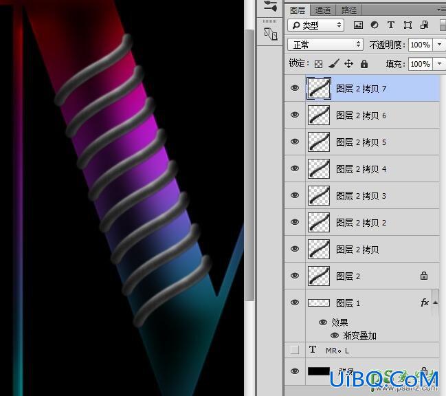The image size is (446, 396).
Task: Filter layers by smart object icon
Action: [424, 25]
